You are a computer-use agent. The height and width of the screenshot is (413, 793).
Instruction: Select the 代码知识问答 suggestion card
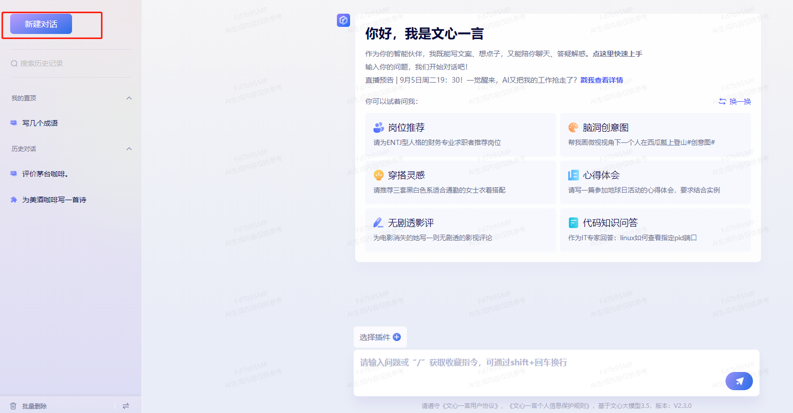pyautogui.click(x=656, y=230)
